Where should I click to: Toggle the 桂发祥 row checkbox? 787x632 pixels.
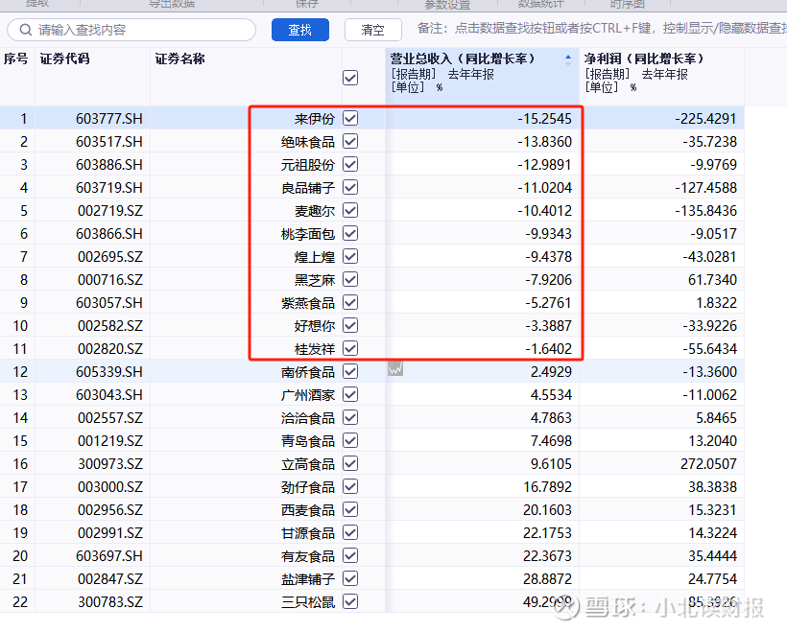[x=350, y=348]
